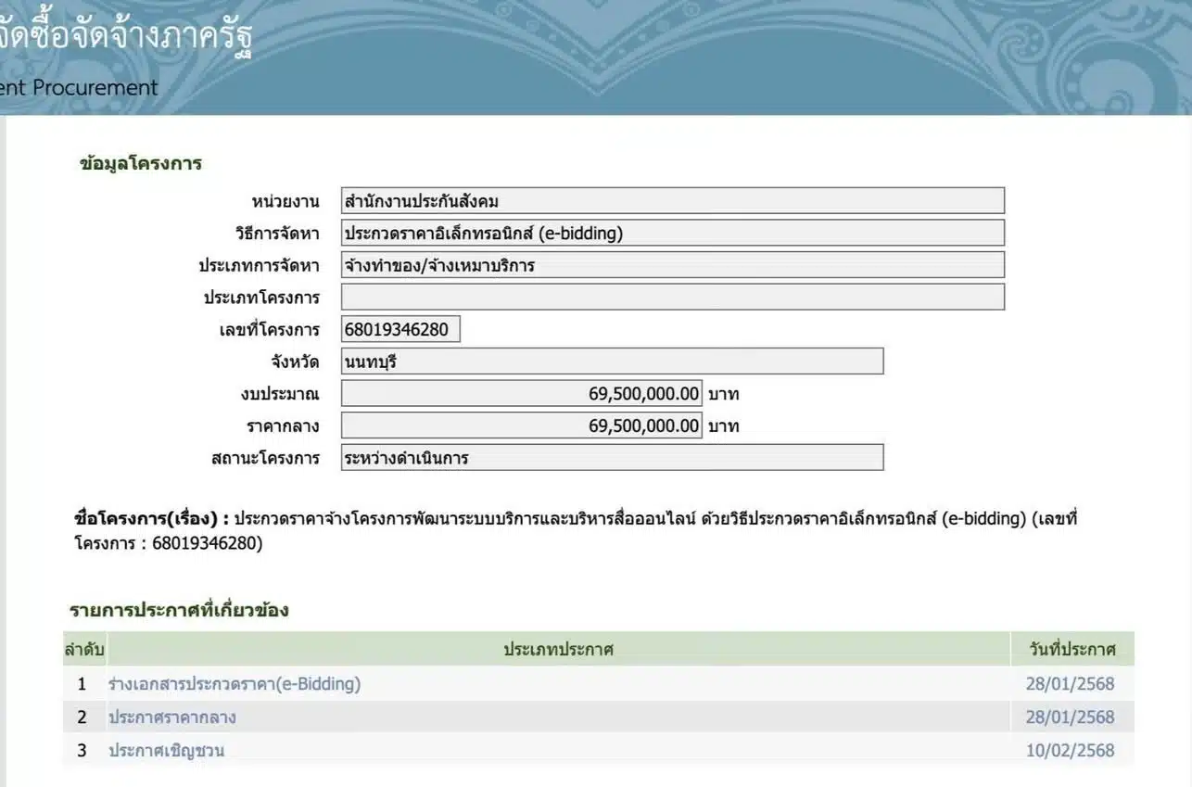Image resolution: width=1192 pixels, height=787 pixels.
Task: Select the project number field 68019346280
Action: (400, 328)
